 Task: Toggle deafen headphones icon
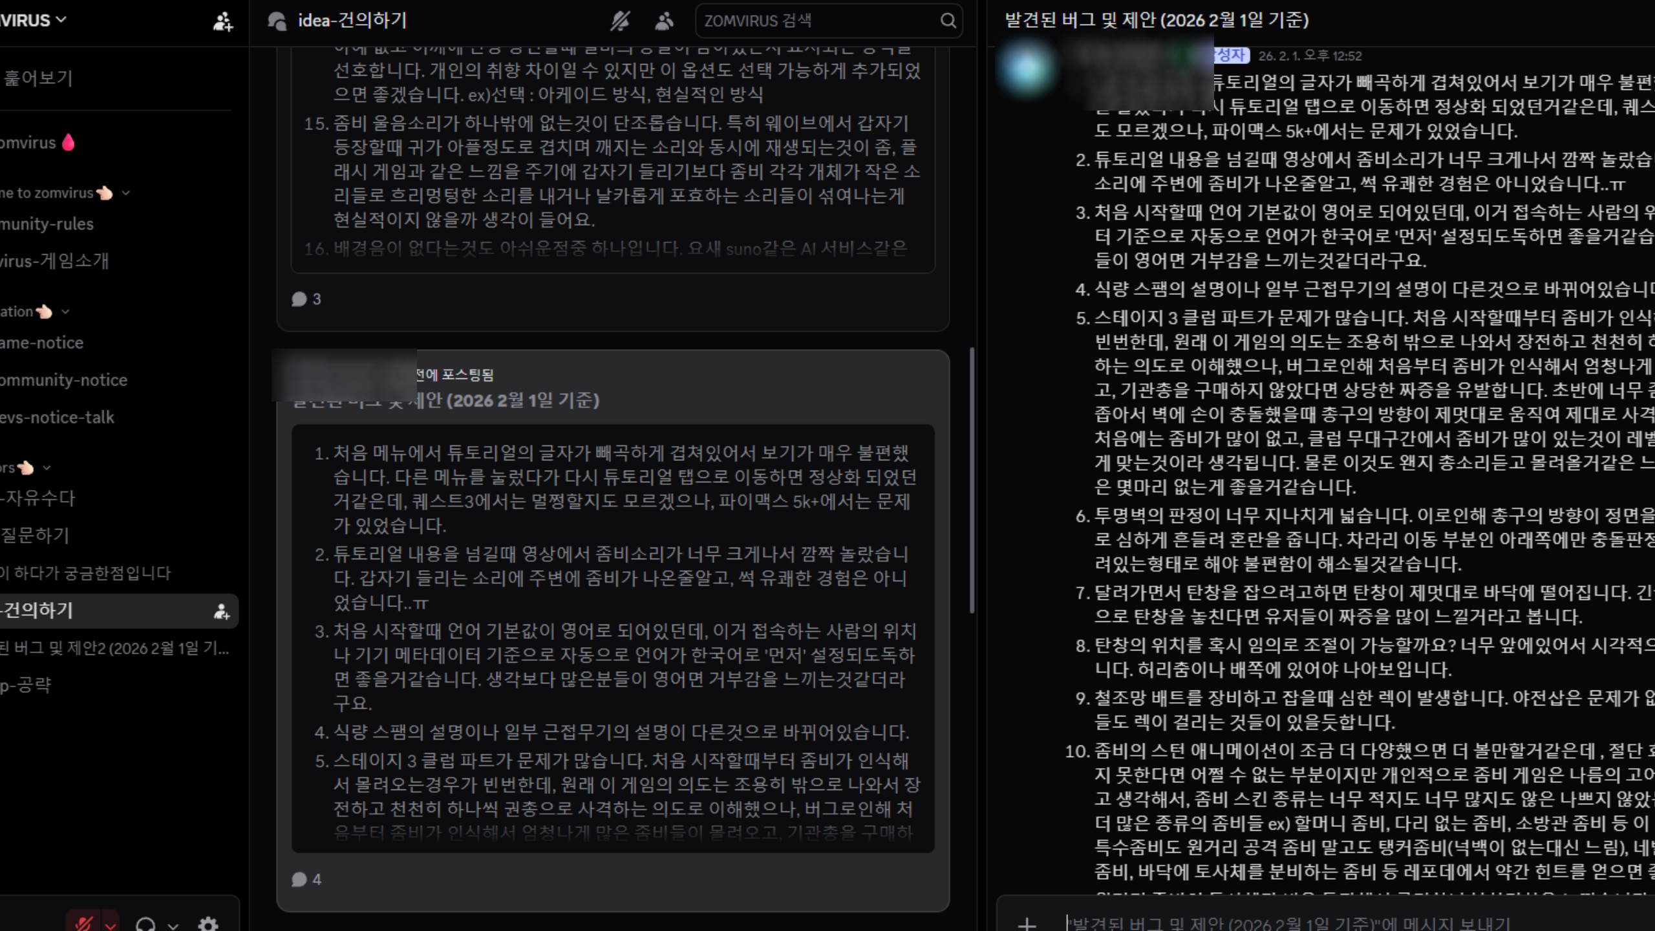click(146, 925)
